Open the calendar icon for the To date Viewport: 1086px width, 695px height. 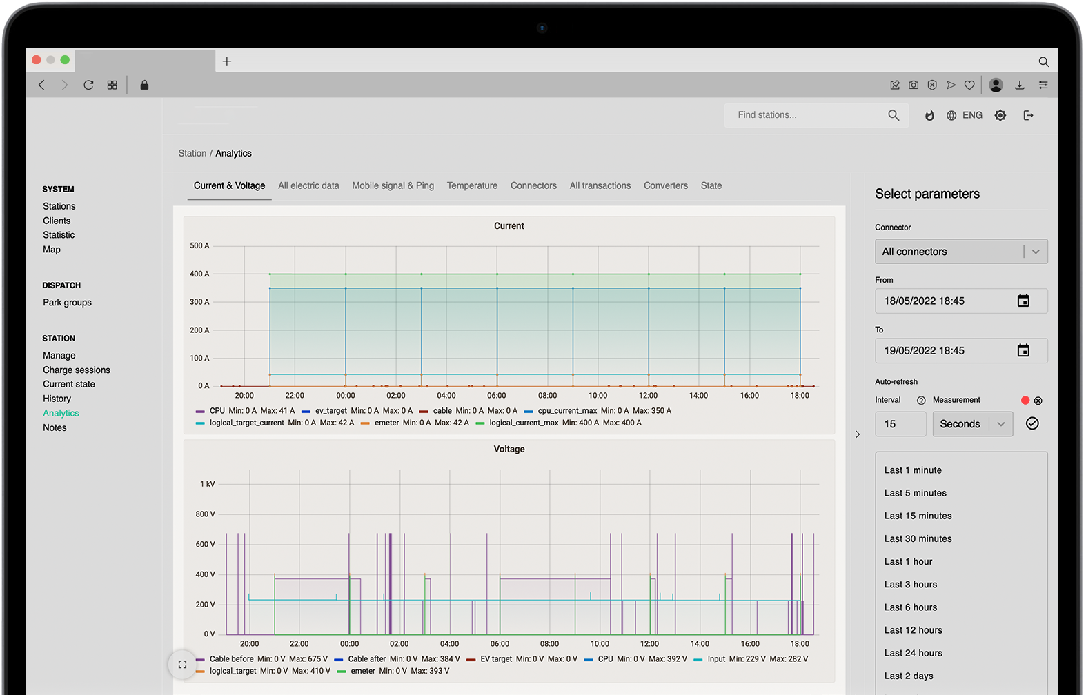[x=1023, y=350]
